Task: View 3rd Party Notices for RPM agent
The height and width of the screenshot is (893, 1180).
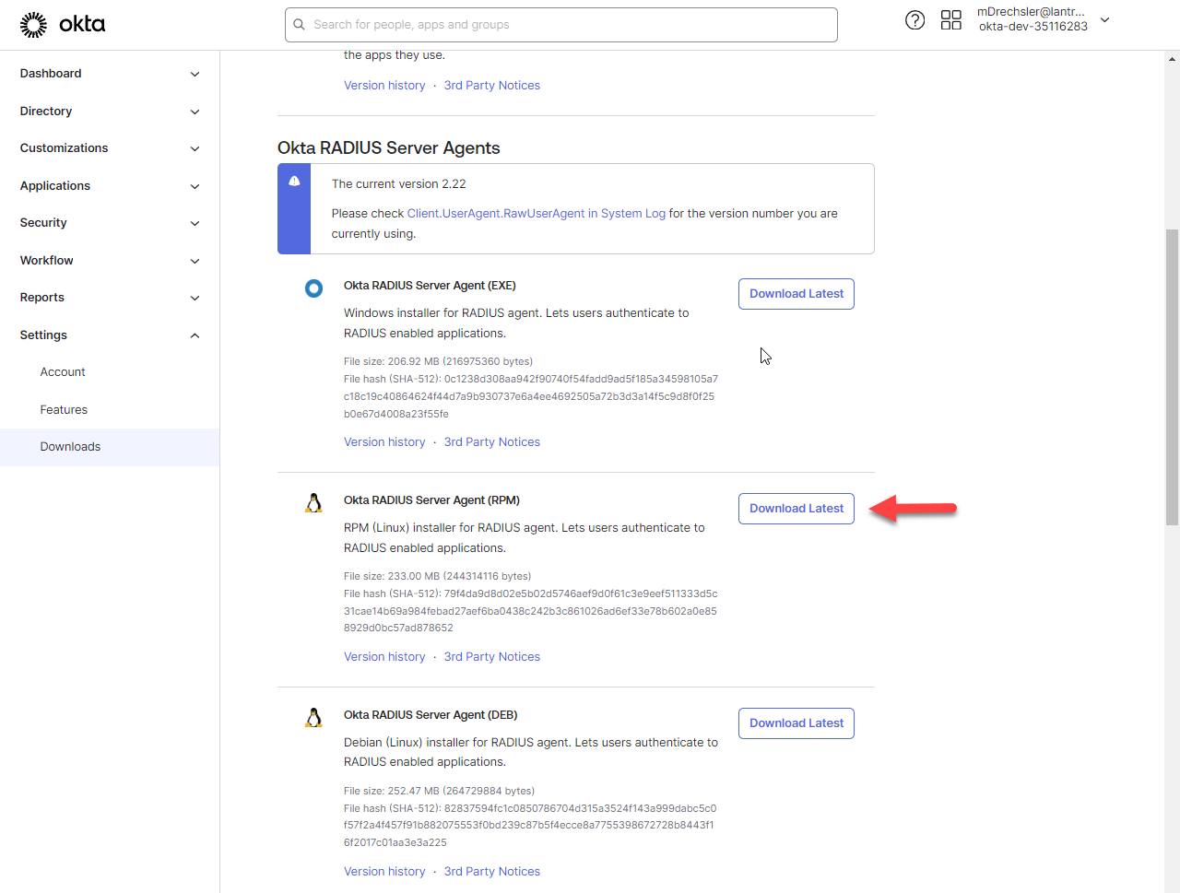Action: (492, 657)
